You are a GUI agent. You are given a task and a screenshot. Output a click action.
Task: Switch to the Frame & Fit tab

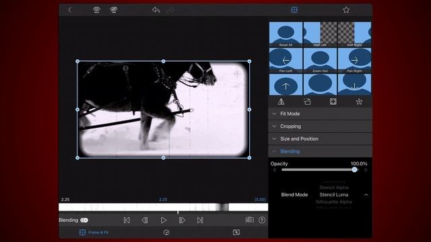click(x=94, y=233)
